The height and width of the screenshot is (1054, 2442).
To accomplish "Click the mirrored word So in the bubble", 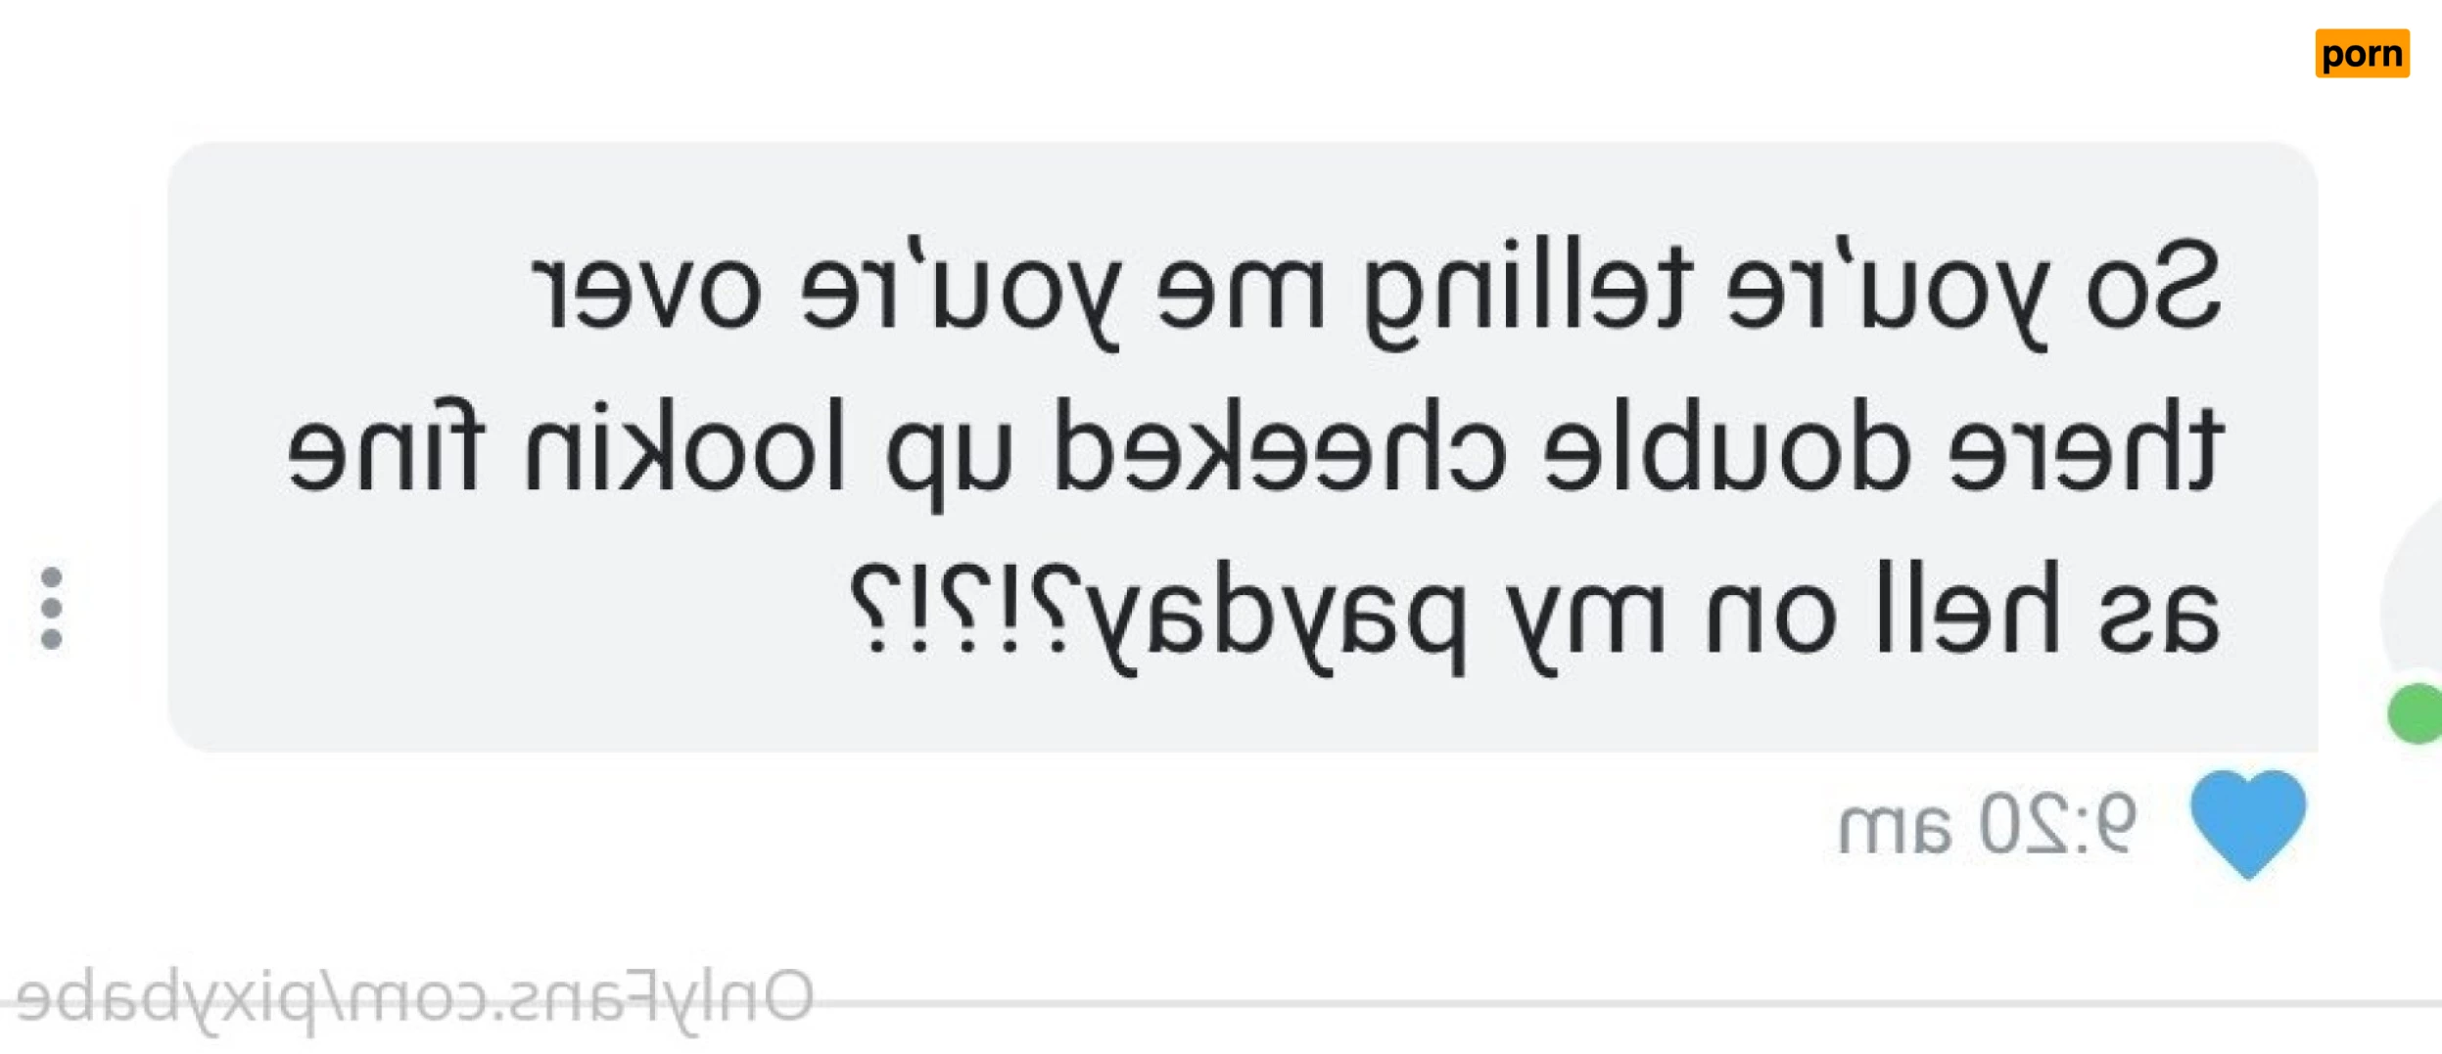I will tap(2152, 286).
